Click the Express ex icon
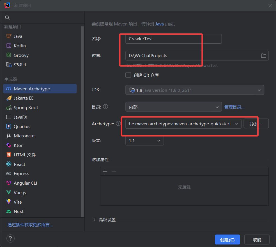Viewport: 276px width, 247px height. coord(9,174)
